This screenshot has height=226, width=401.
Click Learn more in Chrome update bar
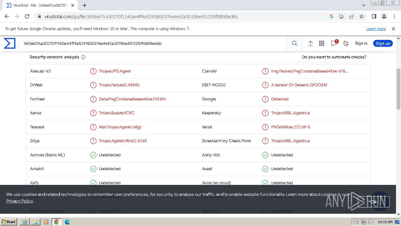pos(376,29)
